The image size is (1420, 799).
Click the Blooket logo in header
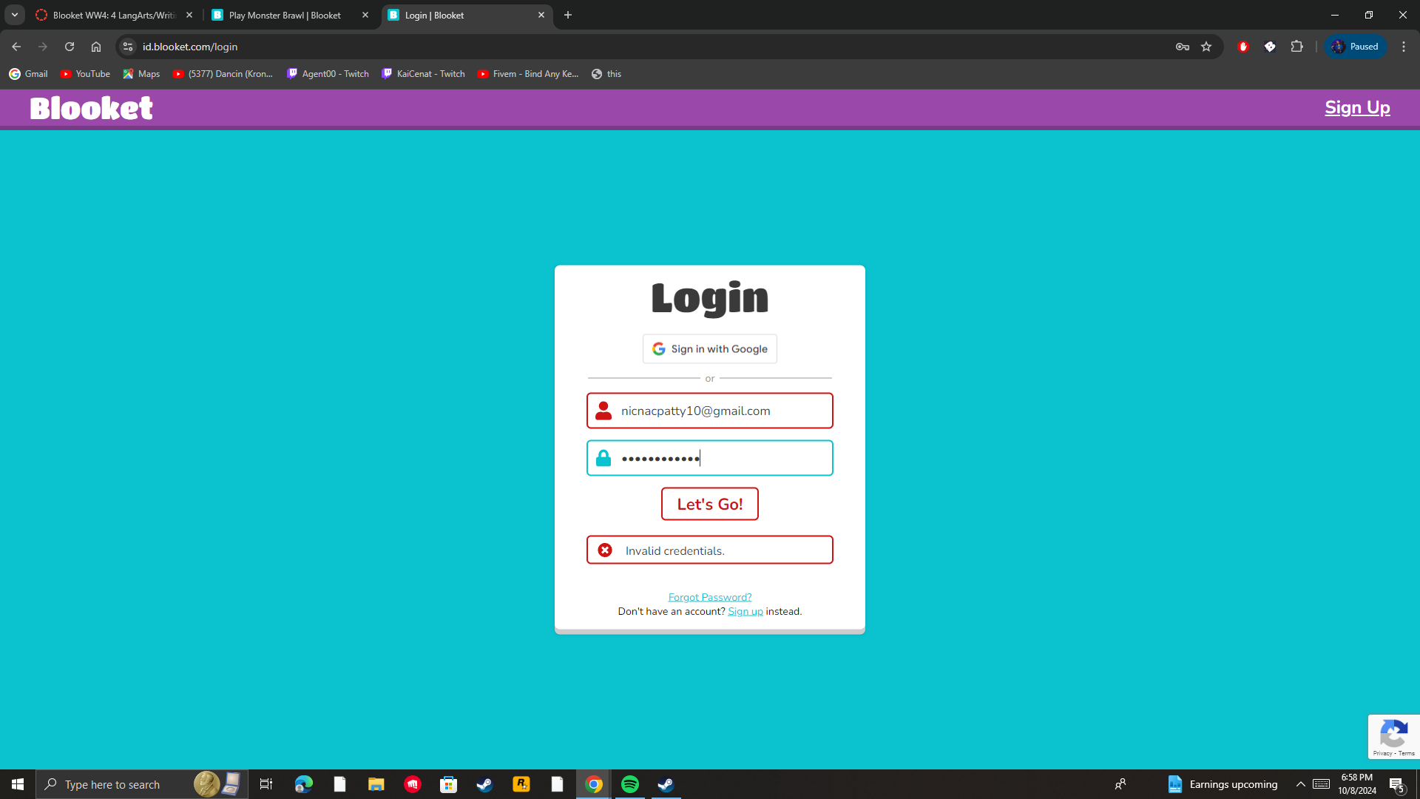tap(92, 108)
